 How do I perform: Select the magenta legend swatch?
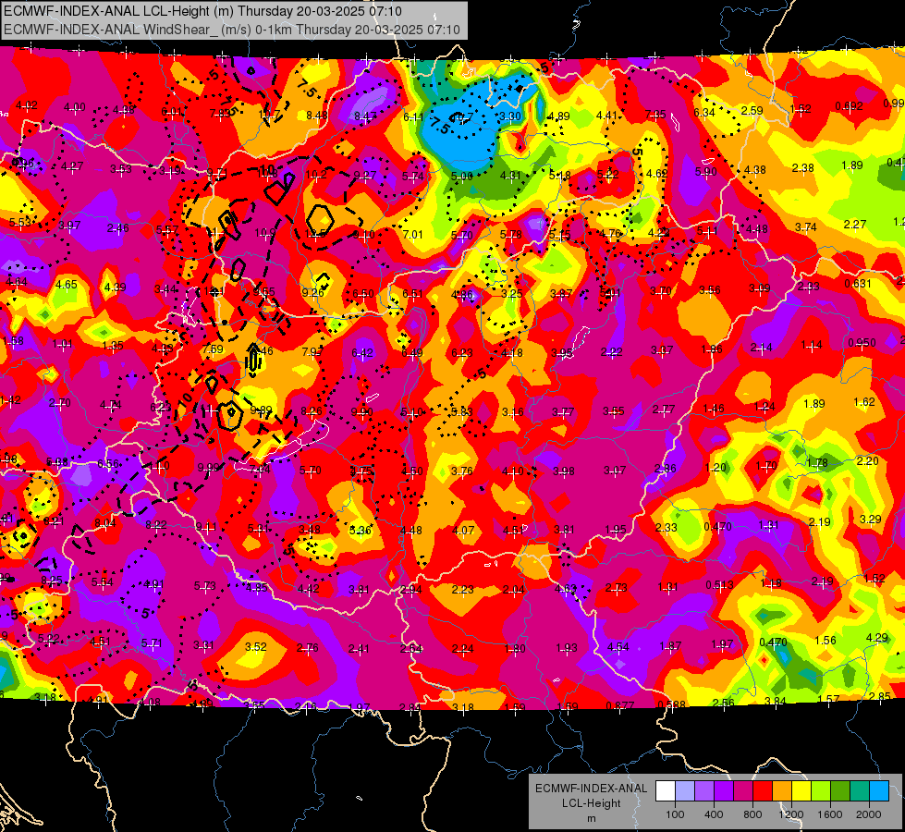coord(743,791)
